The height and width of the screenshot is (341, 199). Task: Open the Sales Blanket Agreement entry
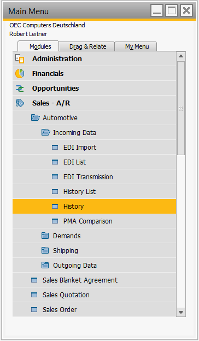(94, 280)
